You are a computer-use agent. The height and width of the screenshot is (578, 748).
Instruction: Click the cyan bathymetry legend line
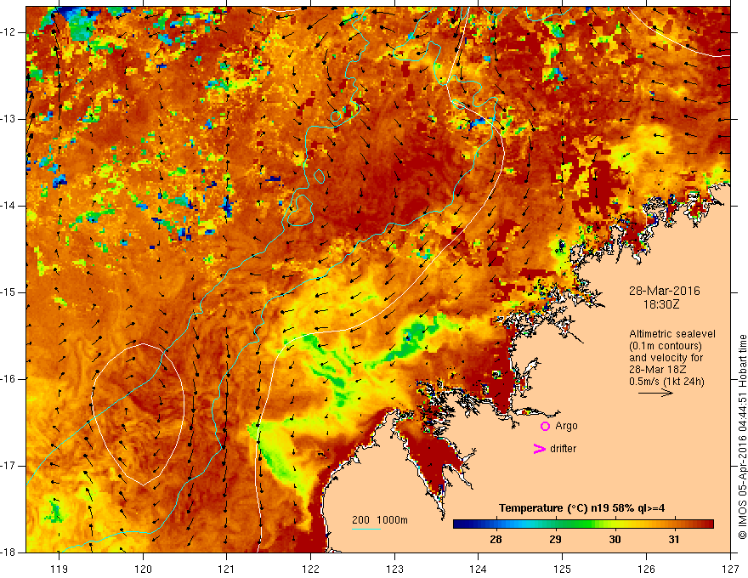click(x=365, y=529)
